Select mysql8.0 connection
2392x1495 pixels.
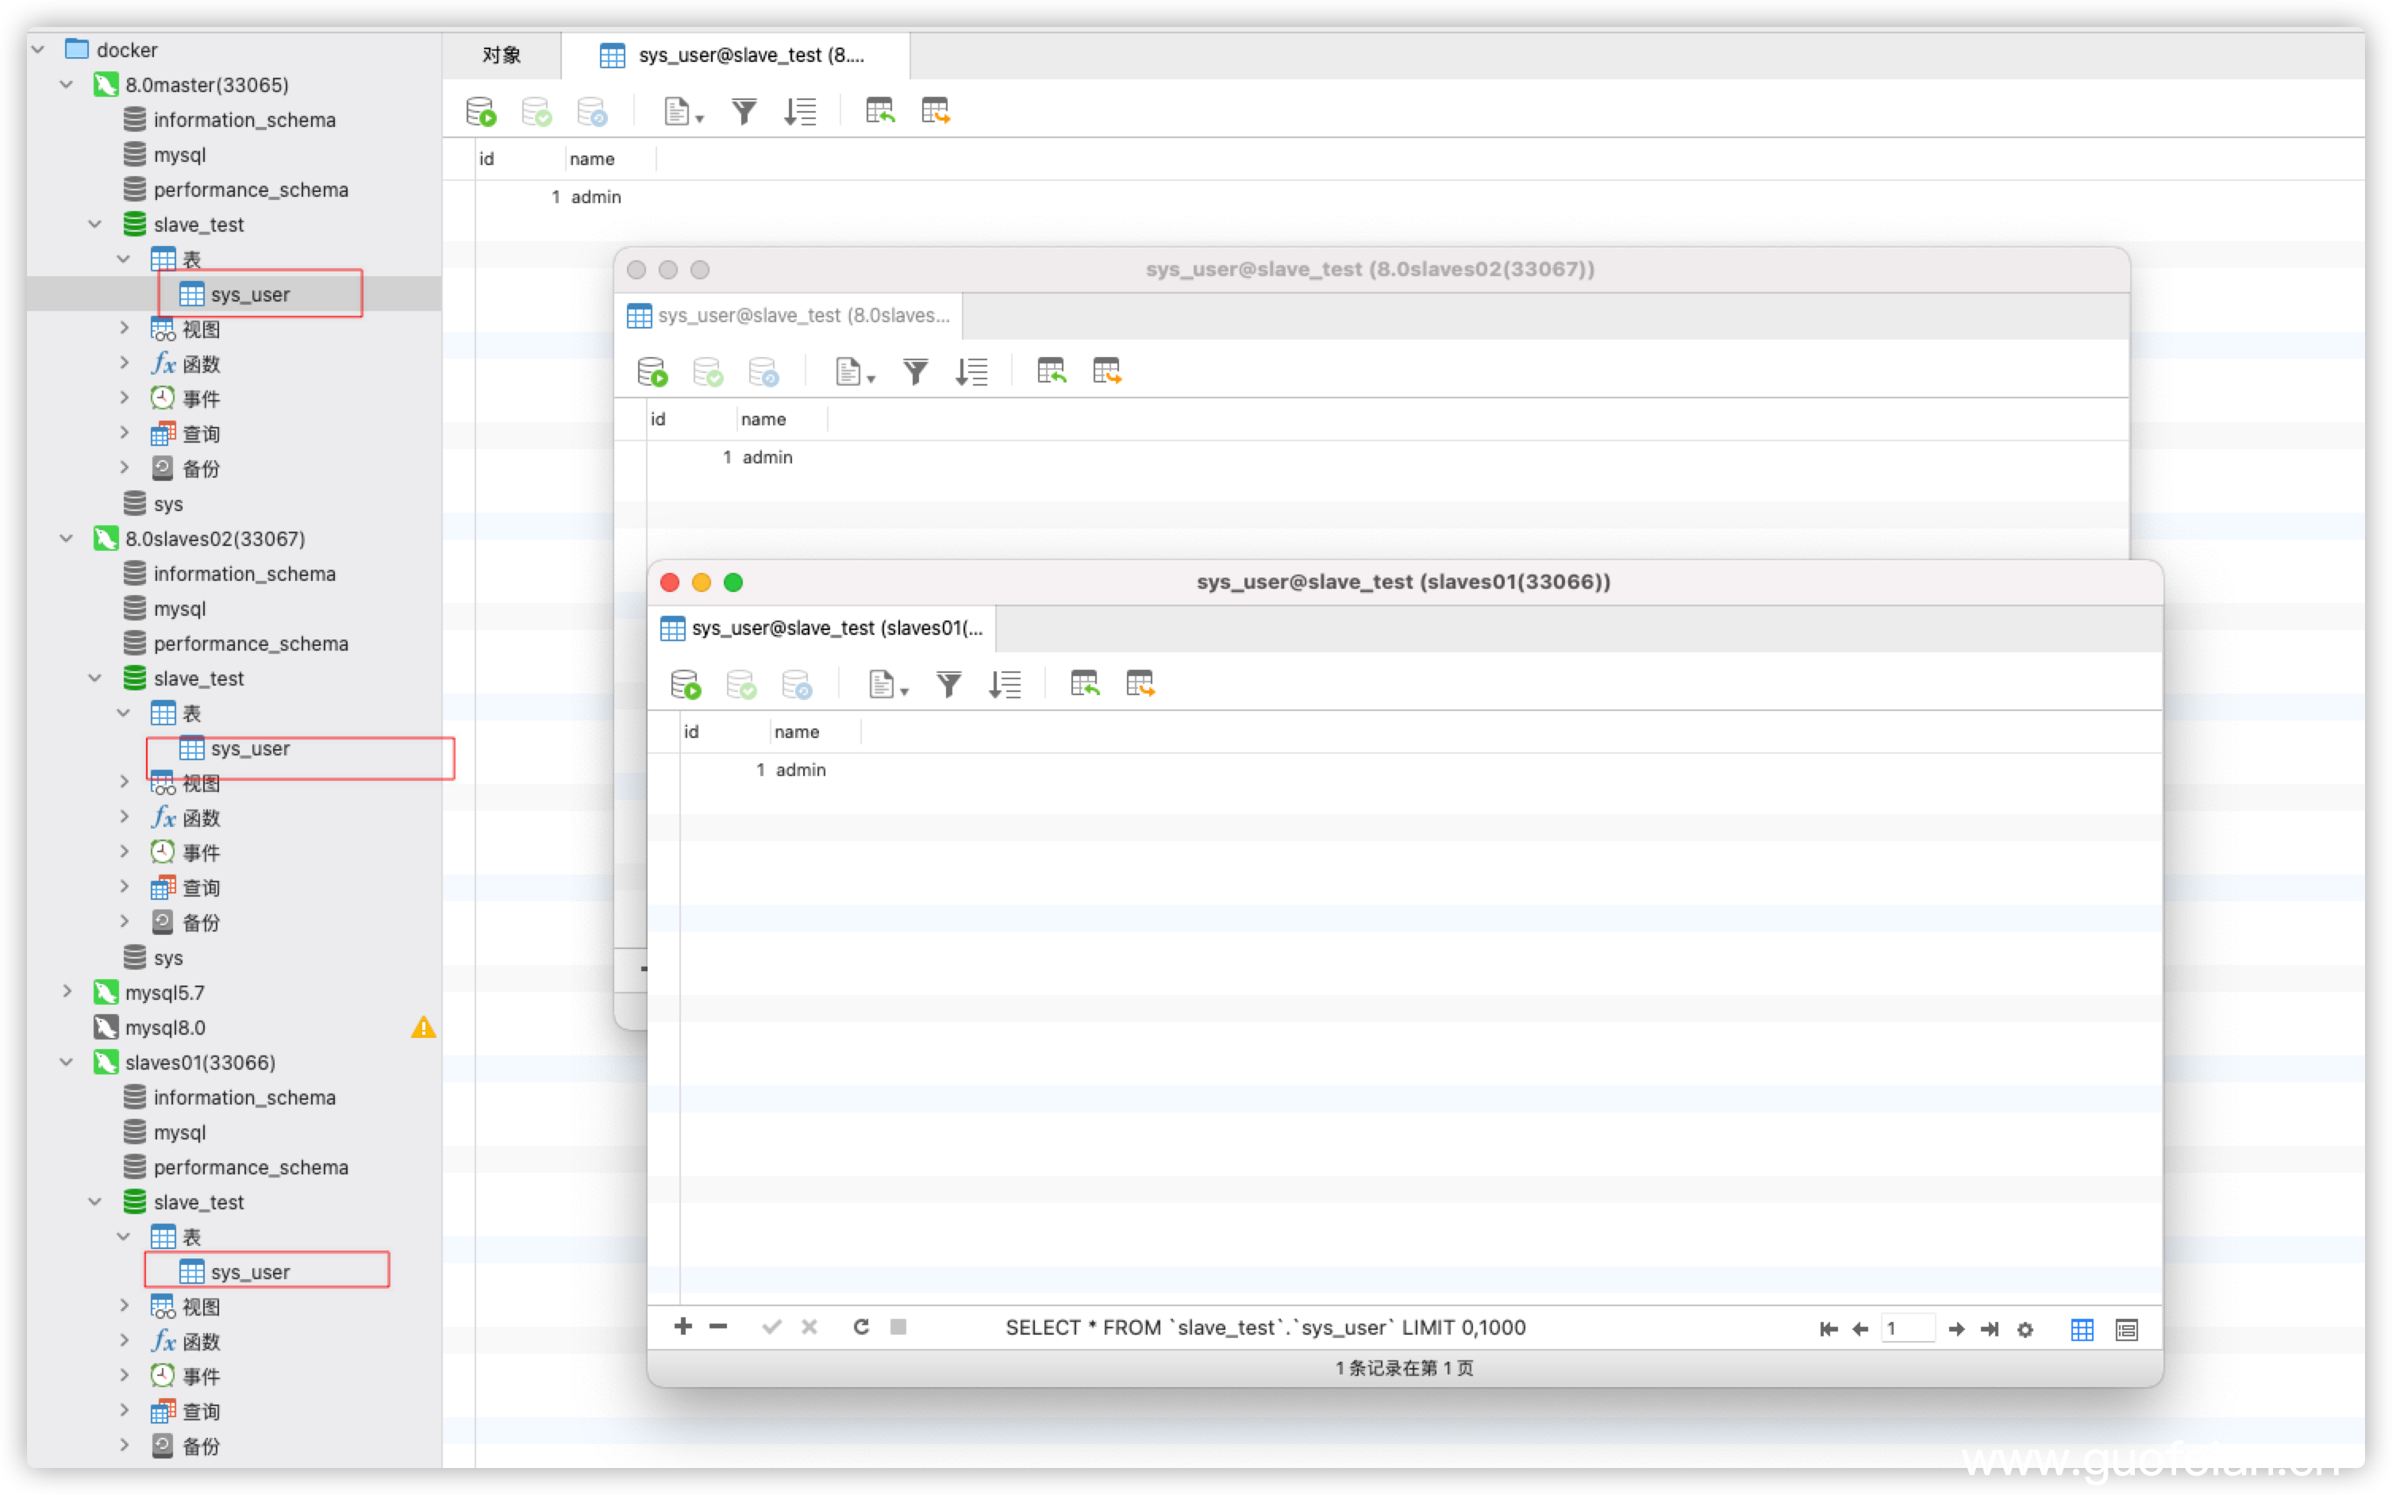click(165, 1028)
